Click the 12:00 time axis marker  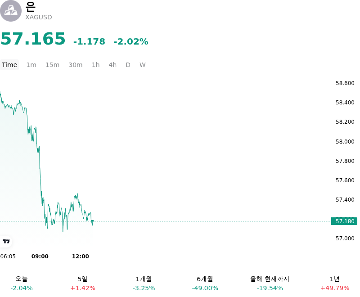pos(81,256)
